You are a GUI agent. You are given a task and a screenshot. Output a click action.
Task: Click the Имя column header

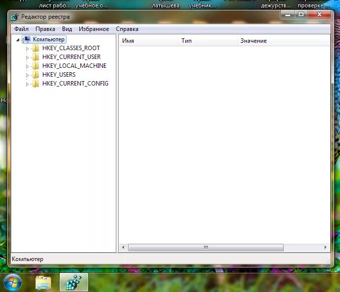point(148,41)
